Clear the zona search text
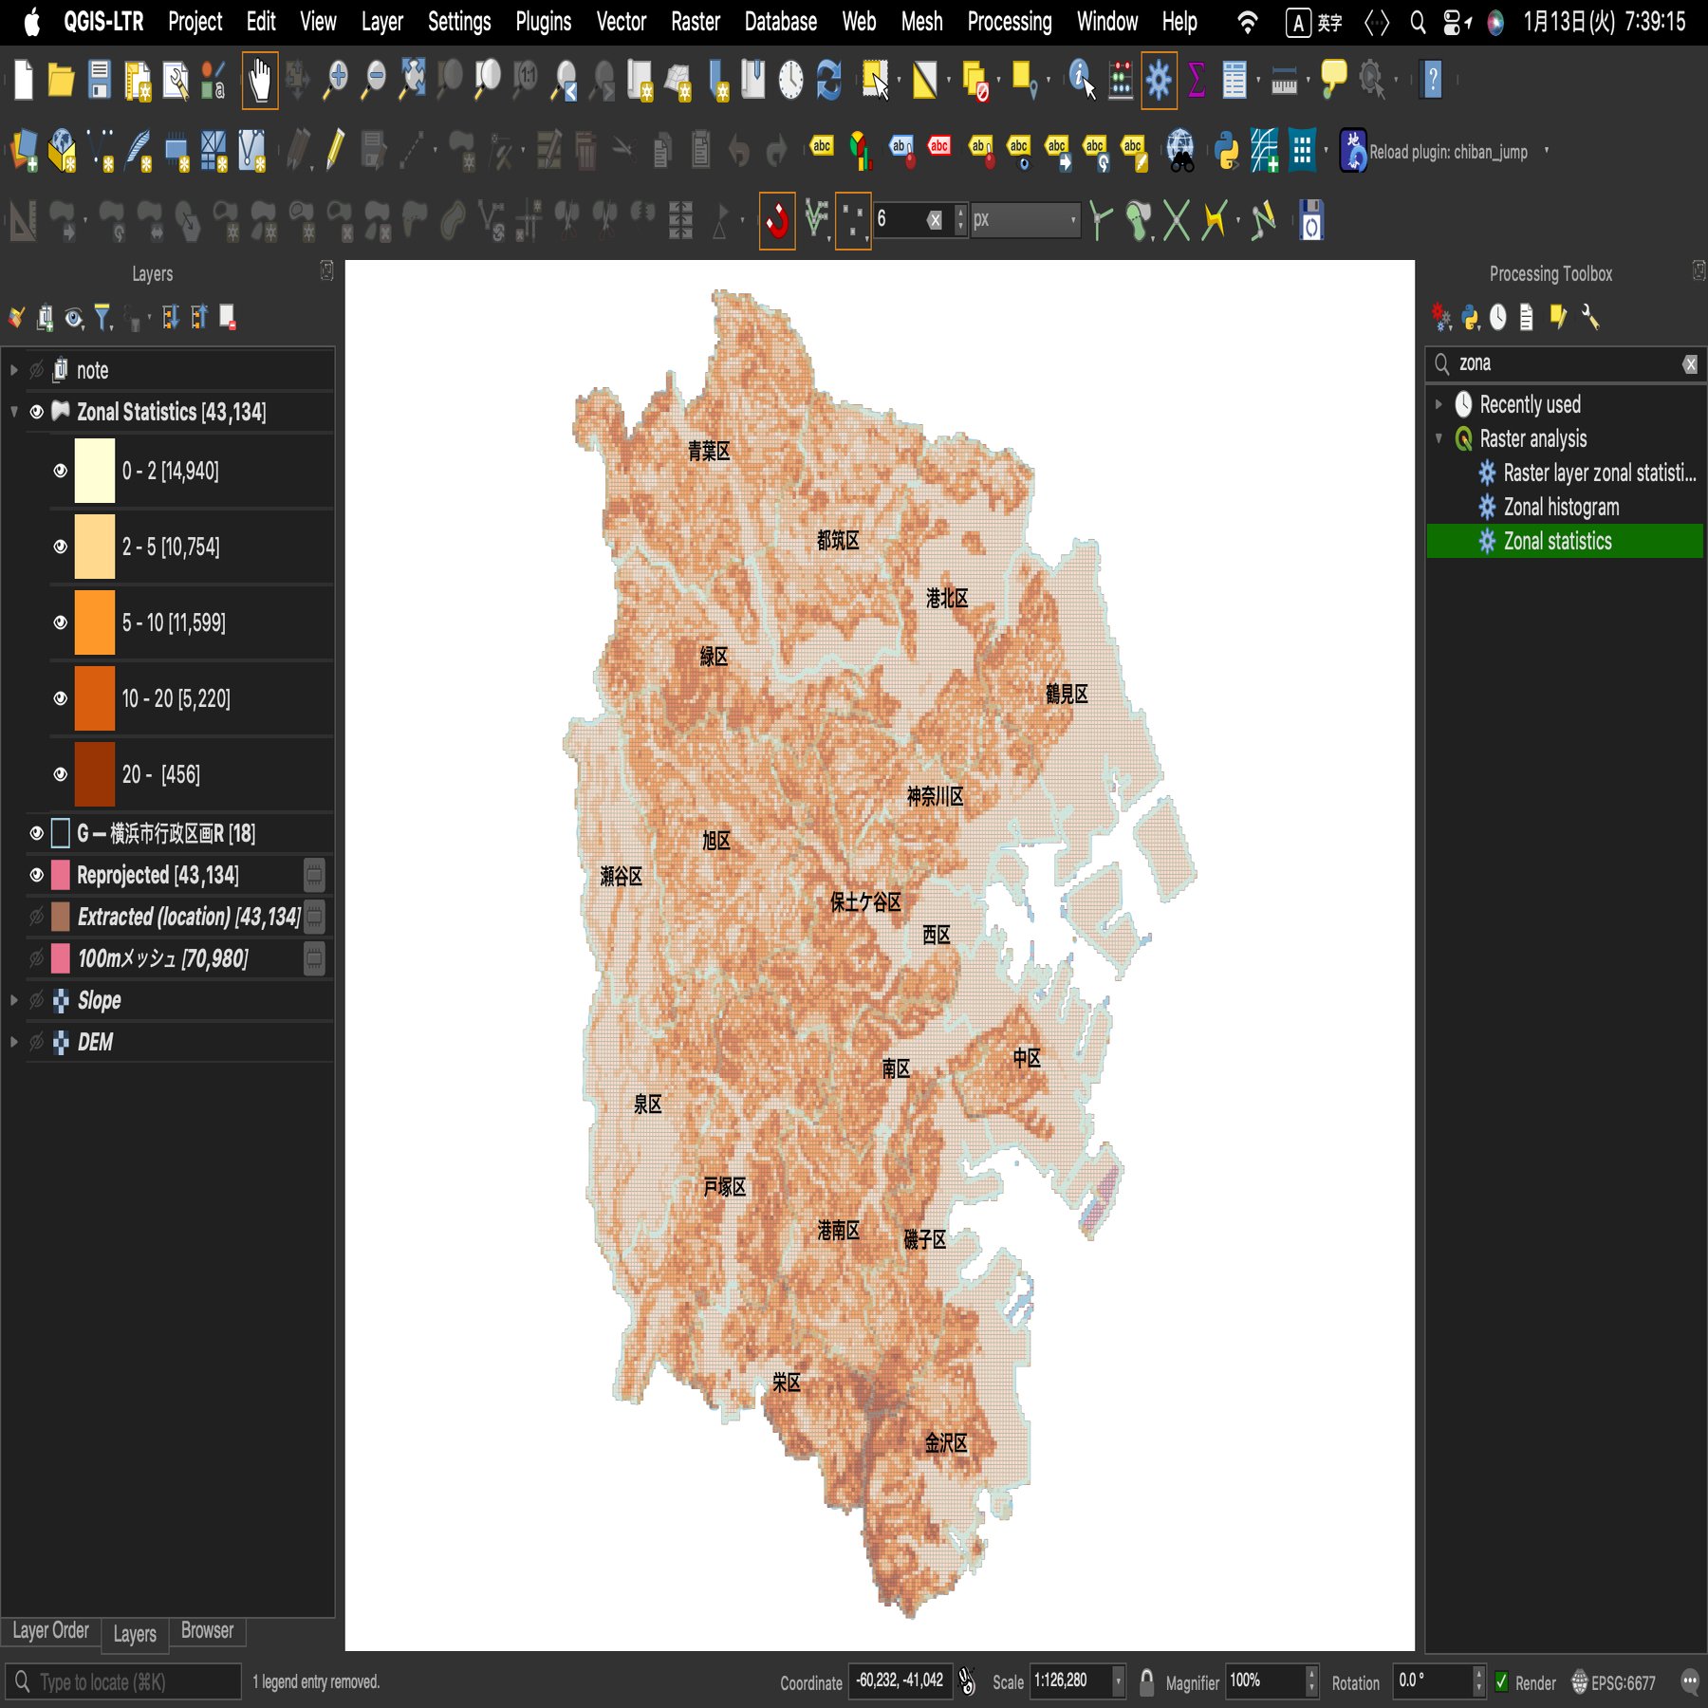Viewport: 1708px width, 1708px height. [1690, 364]
